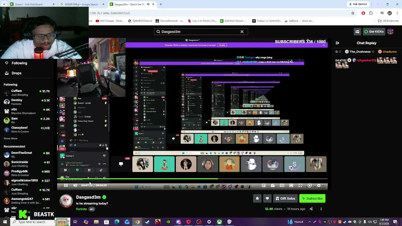This screenshot has width=402, height=226.
Task: Toggle fullscreen mode in the video player
Action: coord(300,186)
